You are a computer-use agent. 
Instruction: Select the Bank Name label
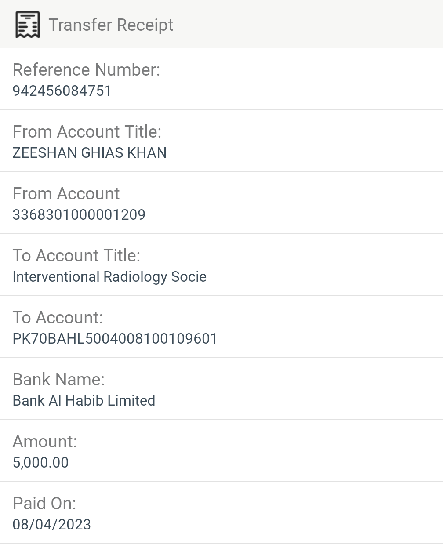click(58, 380)
